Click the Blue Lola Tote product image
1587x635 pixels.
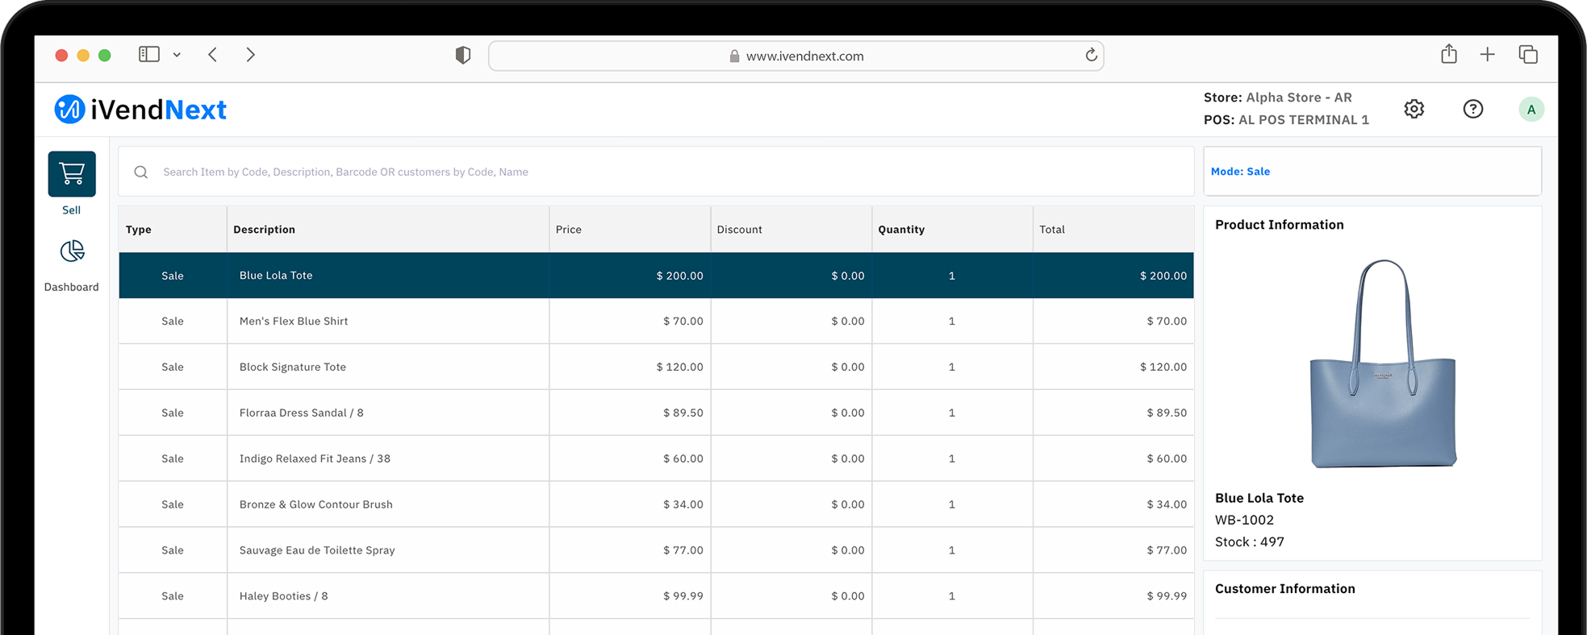(1383, 363)
